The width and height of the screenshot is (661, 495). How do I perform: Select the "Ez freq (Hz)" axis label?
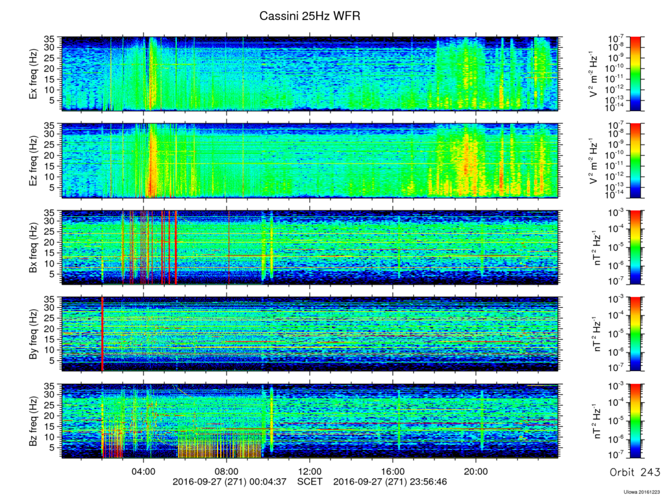(34, 161)
